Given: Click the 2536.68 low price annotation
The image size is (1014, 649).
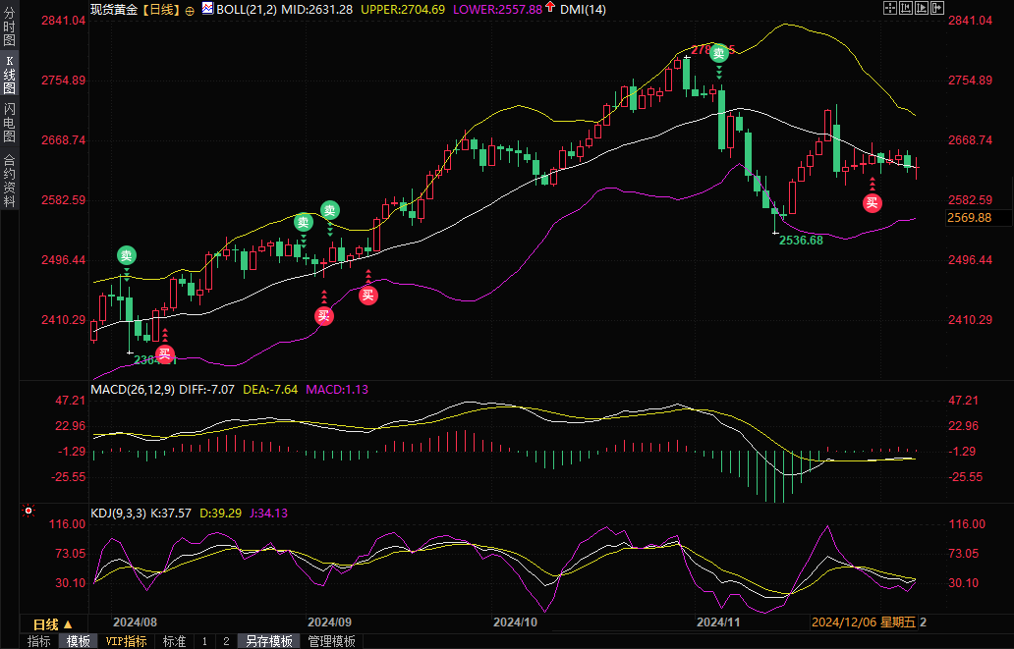Looking at the screenshot, I should pos(801,240).
